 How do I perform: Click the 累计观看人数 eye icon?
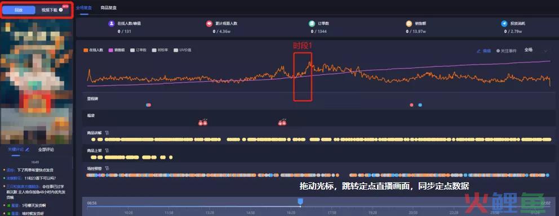(x=209, y=24)
